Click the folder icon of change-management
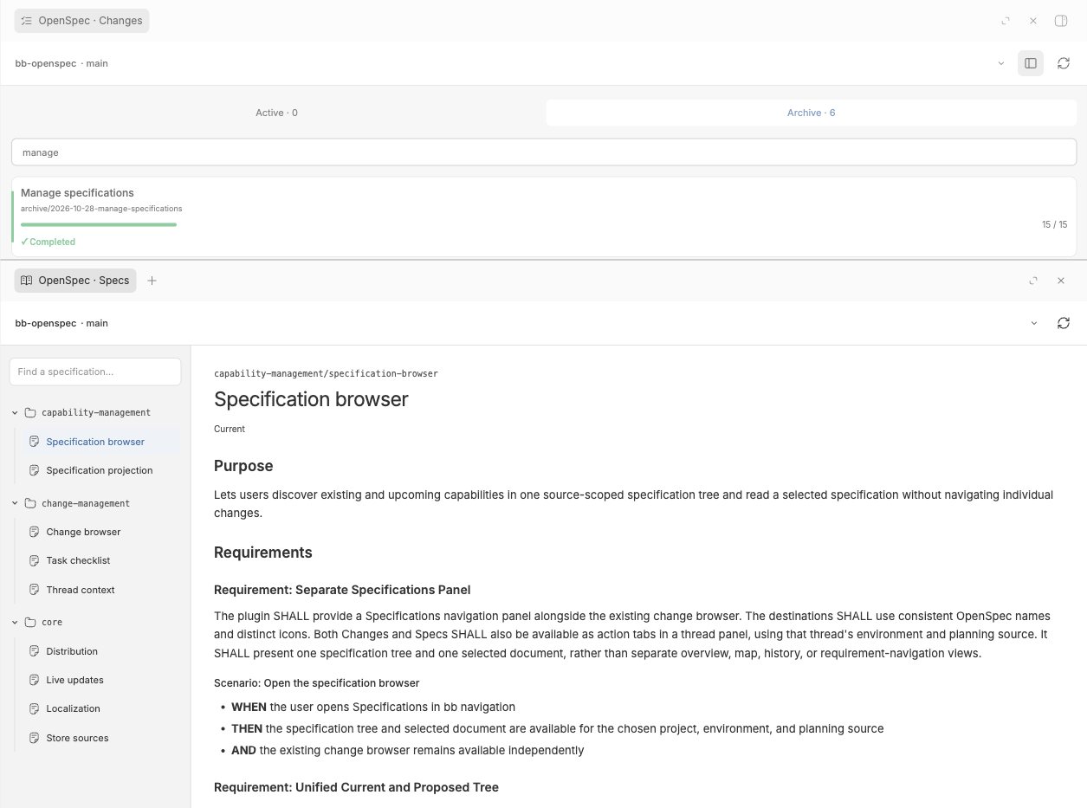The width and height of the screenshot is (1087, 808). pos(30,503)
